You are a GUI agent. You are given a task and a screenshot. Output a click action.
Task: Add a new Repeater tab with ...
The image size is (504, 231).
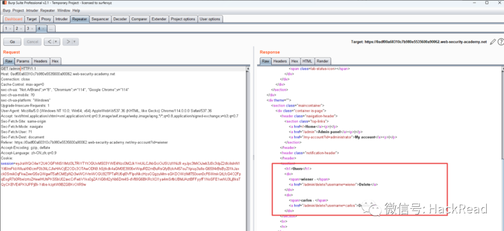click(x=51, y=28)
